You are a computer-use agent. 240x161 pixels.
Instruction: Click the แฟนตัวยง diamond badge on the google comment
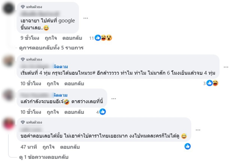coord(31,7)
